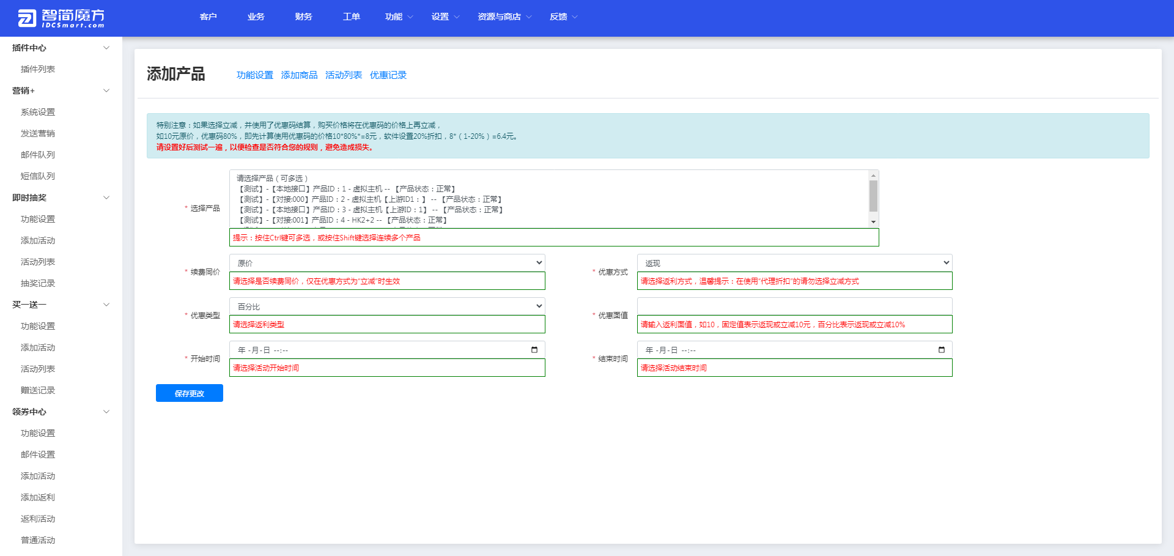
Task: Click the 智简魔方 IDCSmart logo
Action: 61,18
